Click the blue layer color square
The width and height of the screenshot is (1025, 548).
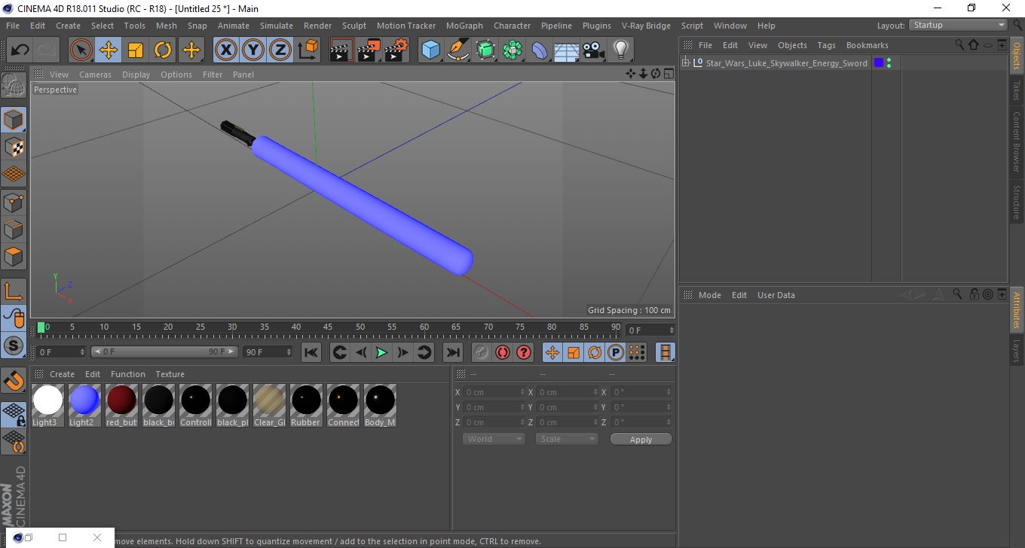(878, 62)
